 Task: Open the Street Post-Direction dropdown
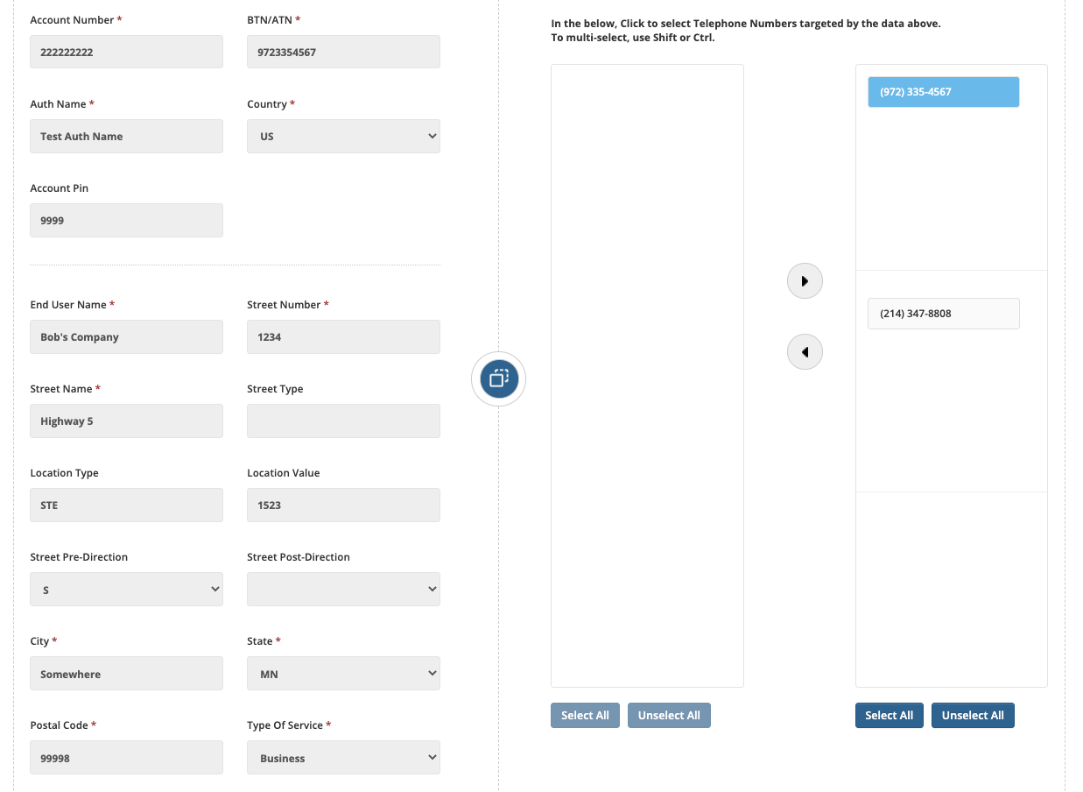click(343, 590)
